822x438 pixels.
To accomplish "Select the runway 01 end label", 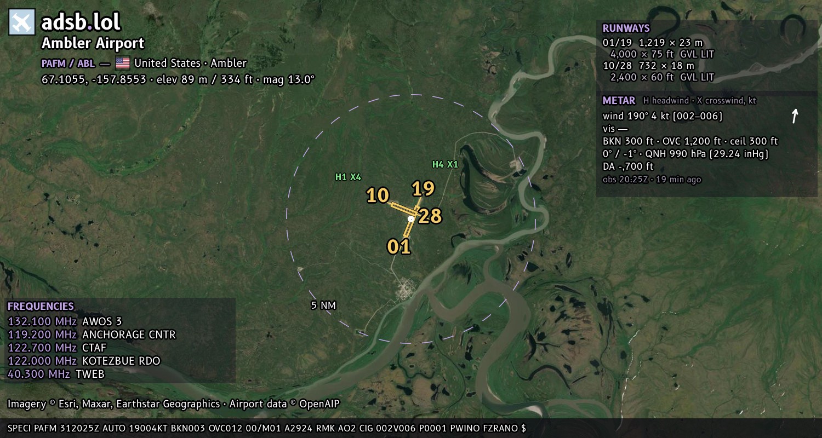I will coord(399,247).
